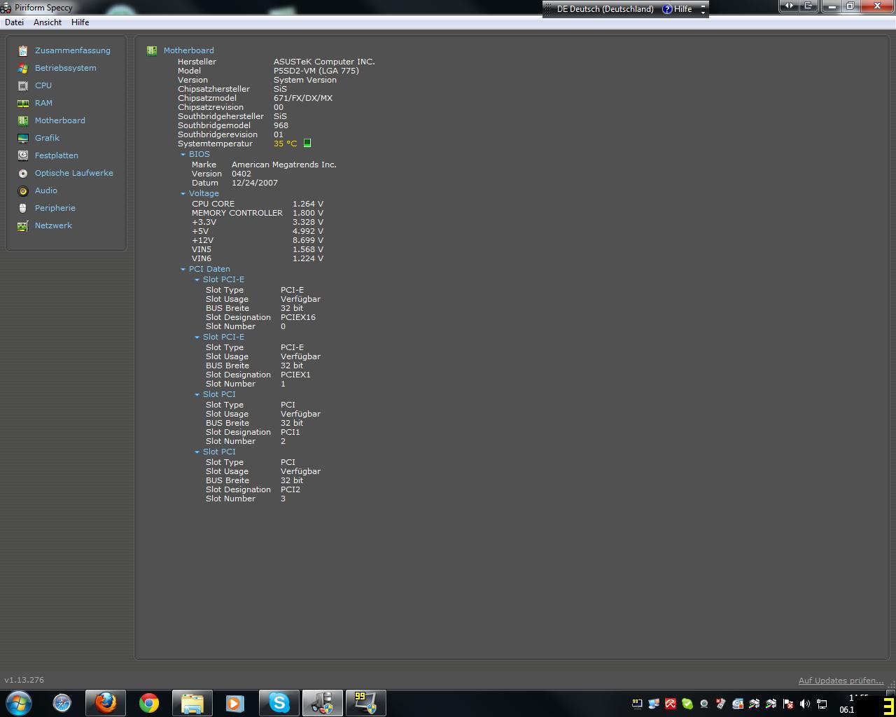896x717 pixels.
Task: Click the volume speaker tray icon
Action: click(805, 704)
